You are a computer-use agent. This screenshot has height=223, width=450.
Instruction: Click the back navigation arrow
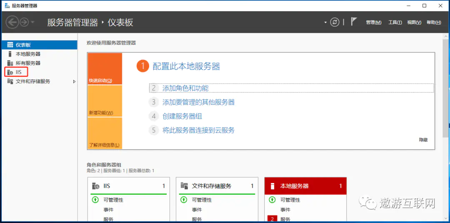pos(12,22)
